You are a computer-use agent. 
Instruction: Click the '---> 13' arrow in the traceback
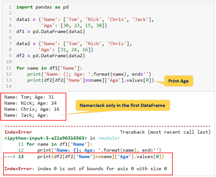[x=14, y=157]
